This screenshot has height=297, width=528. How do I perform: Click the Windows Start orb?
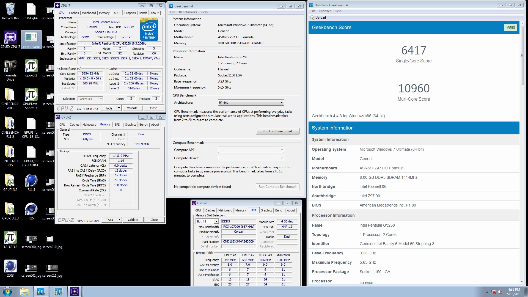pos(7,291)
